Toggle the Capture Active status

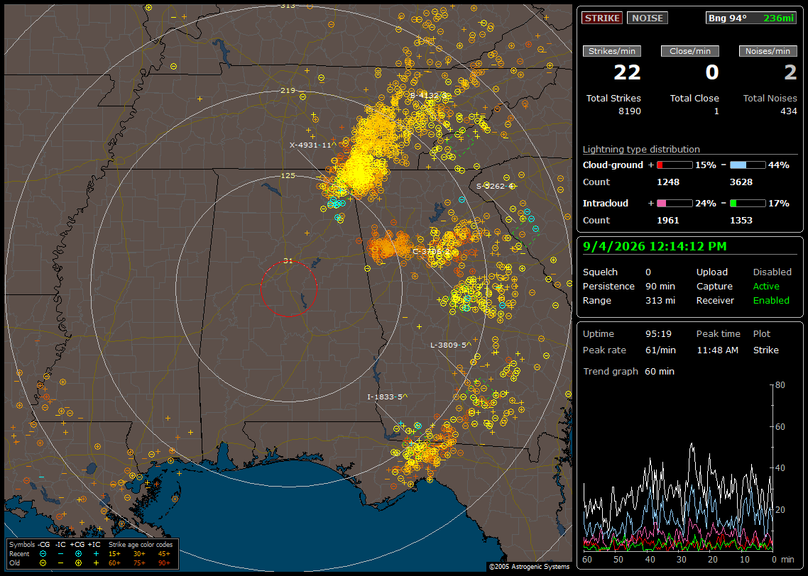point(765,286)
